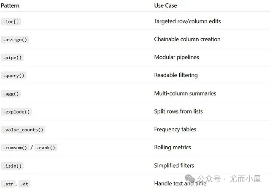Click the .cumsum() code snippet
Viewport: 270px width, 190px height.
point(15,148)
